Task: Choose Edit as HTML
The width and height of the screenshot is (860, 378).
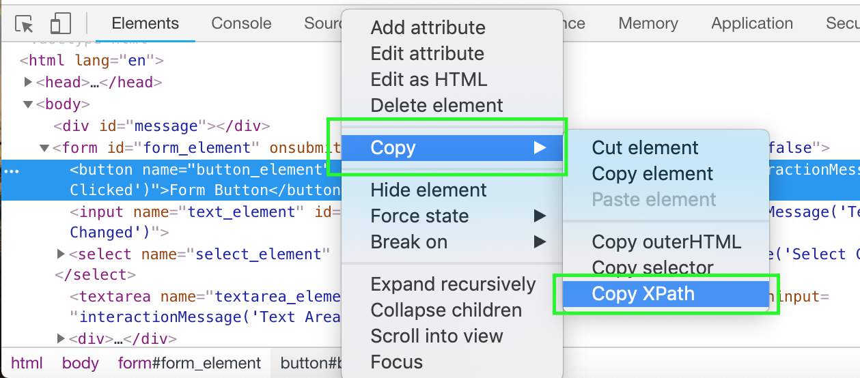Action: click(x=428, y=79)
